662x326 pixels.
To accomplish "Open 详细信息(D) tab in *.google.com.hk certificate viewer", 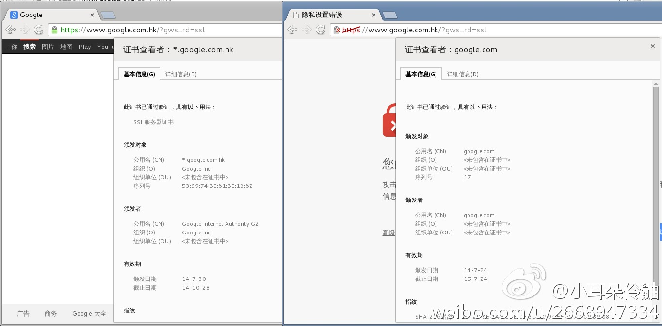I will click(x=181, y=74).
